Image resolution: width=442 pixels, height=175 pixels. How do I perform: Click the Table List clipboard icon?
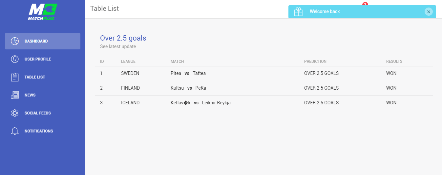pyautogui.click(x=15, y=77)
